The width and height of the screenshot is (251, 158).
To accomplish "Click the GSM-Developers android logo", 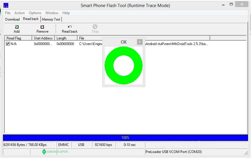I will 44,152.
